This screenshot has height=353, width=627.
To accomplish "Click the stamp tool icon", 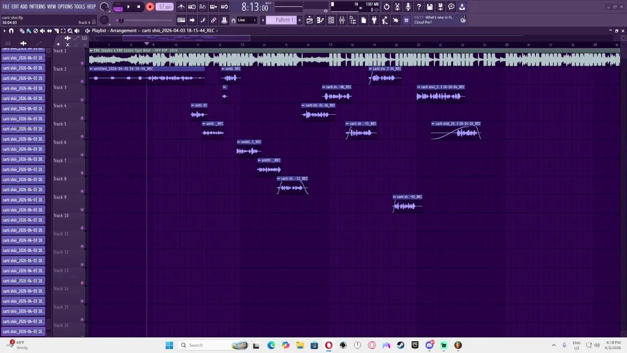I will click(224, 20).
